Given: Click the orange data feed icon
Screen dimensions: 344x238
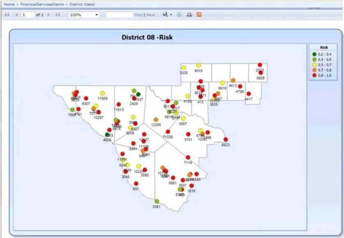Looking at the screenshot, I should (x=199, y=15).
